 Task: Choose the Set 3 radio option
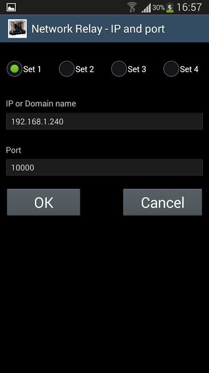pyautogui.click(x=119, y=69)
